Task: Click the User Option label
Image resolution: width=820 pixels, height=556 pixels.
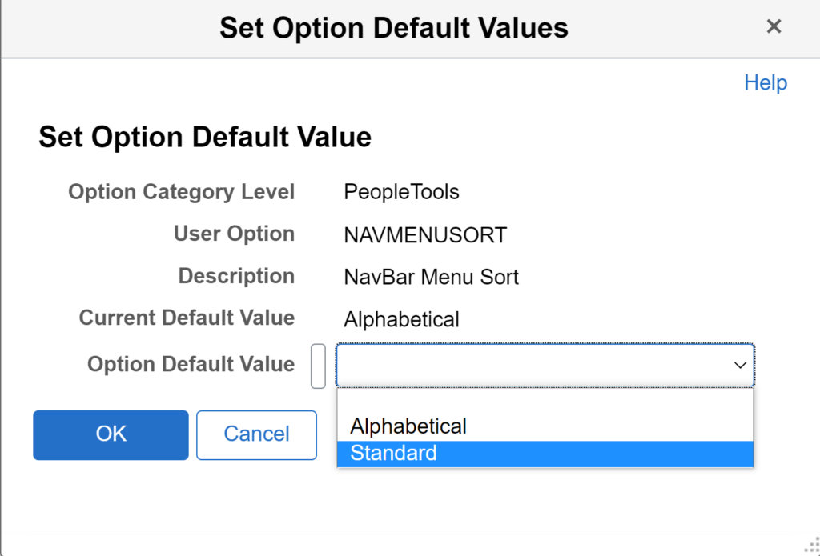Action: 234,234
